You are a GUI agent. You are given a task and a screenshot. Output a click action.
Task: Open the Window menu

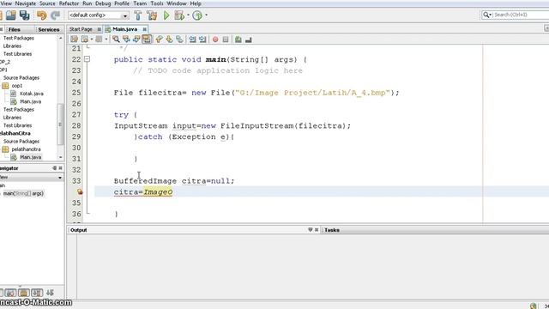point(177,3)
